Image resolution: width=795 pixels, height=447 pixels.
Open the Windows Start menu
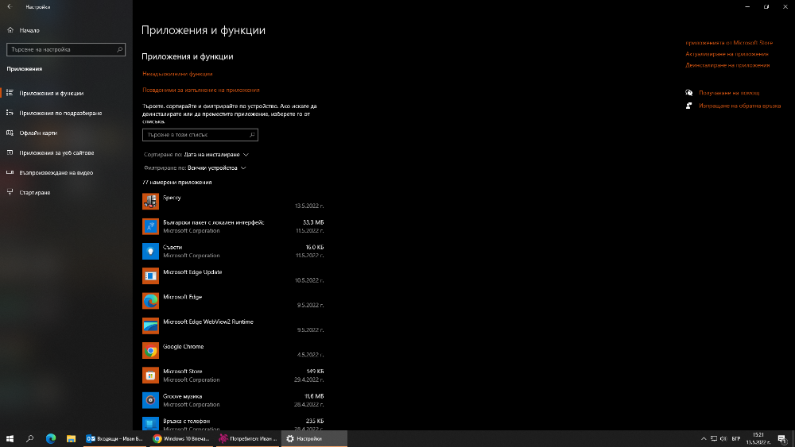point(10,438)
